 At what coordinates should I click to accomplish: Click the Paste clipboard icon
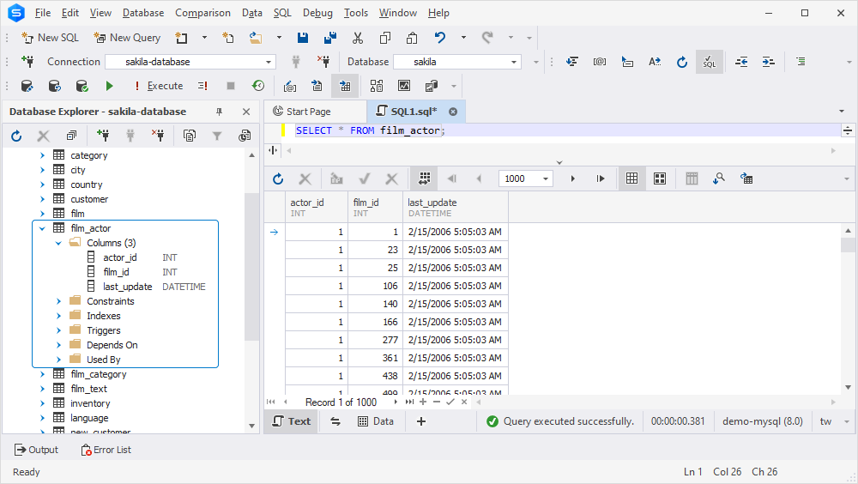(x=412, y=38)
